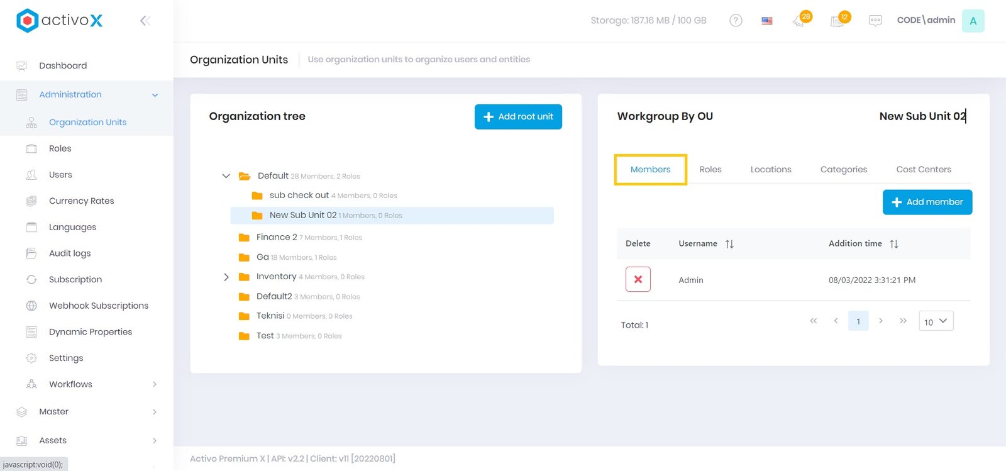Click the Add member button
This screenshot has height=471, width=1006.
coord(927,202)
